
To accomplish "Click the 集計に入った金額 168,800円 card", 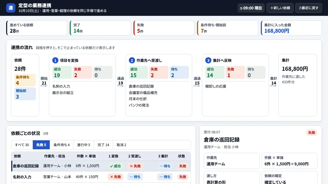I will [291, 28].
